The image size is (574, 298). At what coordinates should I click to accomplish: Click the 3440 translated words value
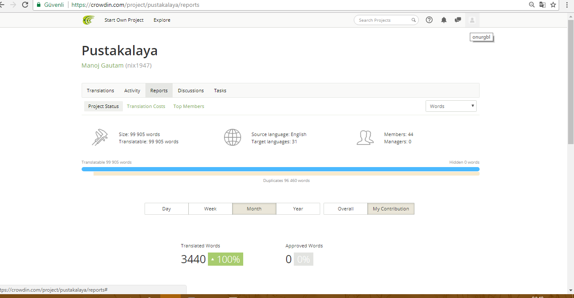(x=193, y=259)
